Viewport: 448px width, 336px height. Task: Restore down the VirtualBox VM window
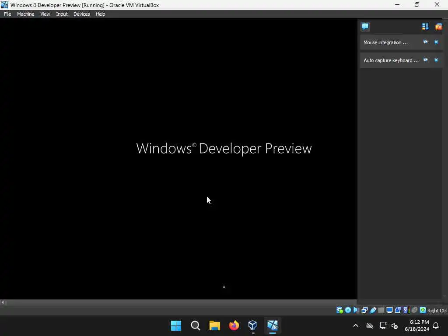pyautogui.click(x=417, y=4)
